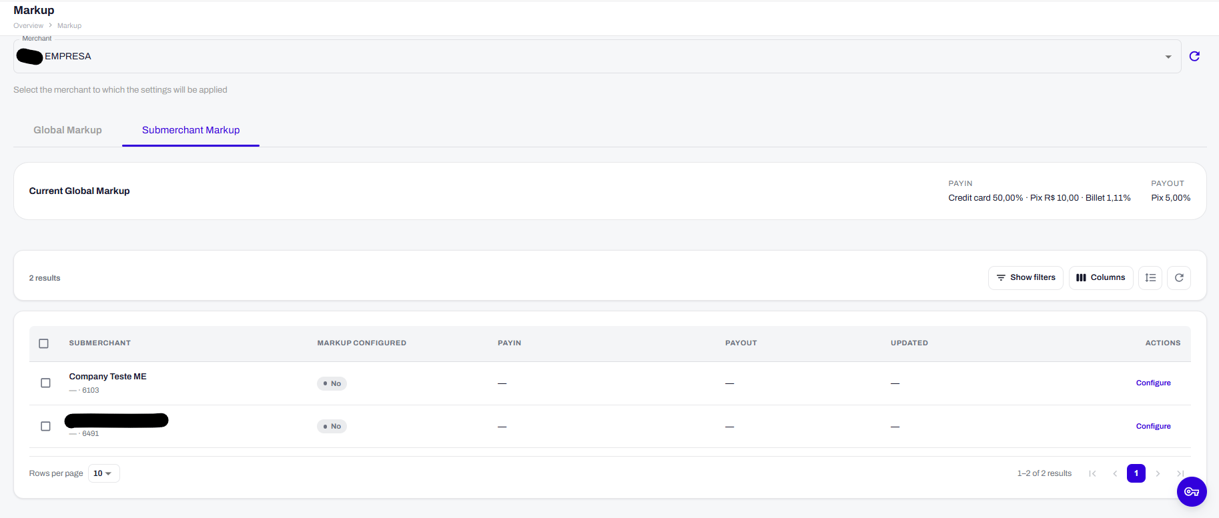Open the Merchant dropdown arrow

click(1168, 57)
